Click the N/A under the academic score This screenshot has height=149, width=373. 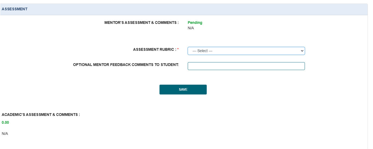(x=5, y=134)
